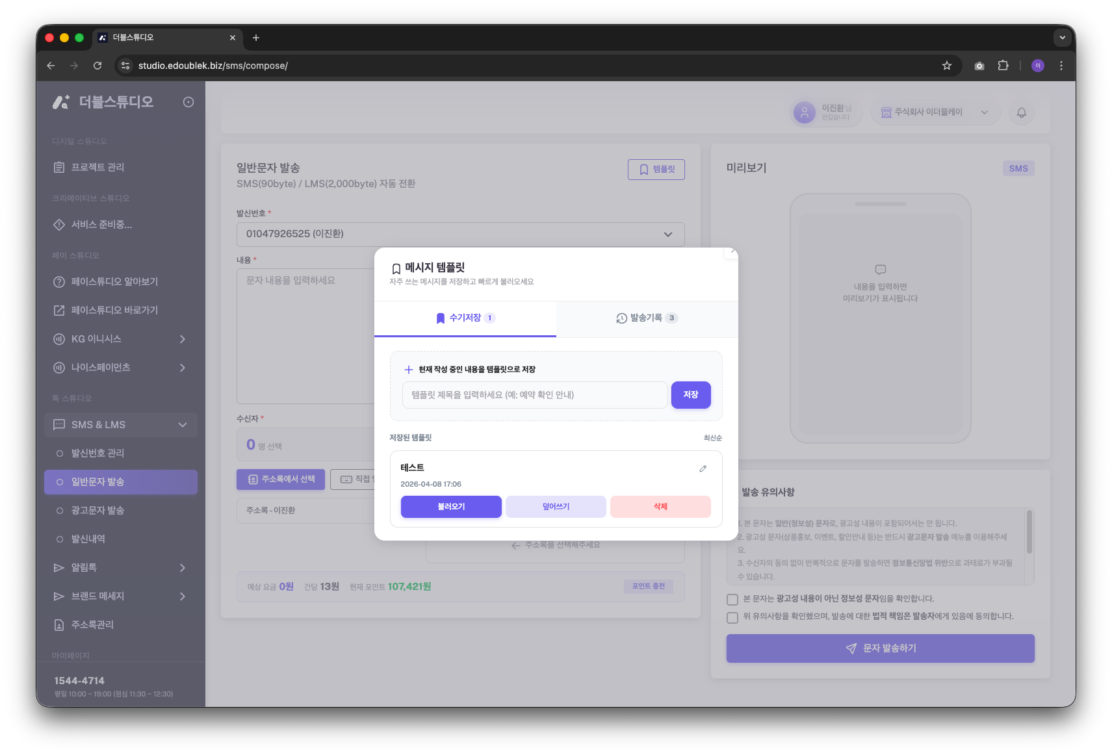This screenshot has width=1112, height=755.
Task: Click the 문자 내용을 입력하세요 text area
Action: pos(305,336)
